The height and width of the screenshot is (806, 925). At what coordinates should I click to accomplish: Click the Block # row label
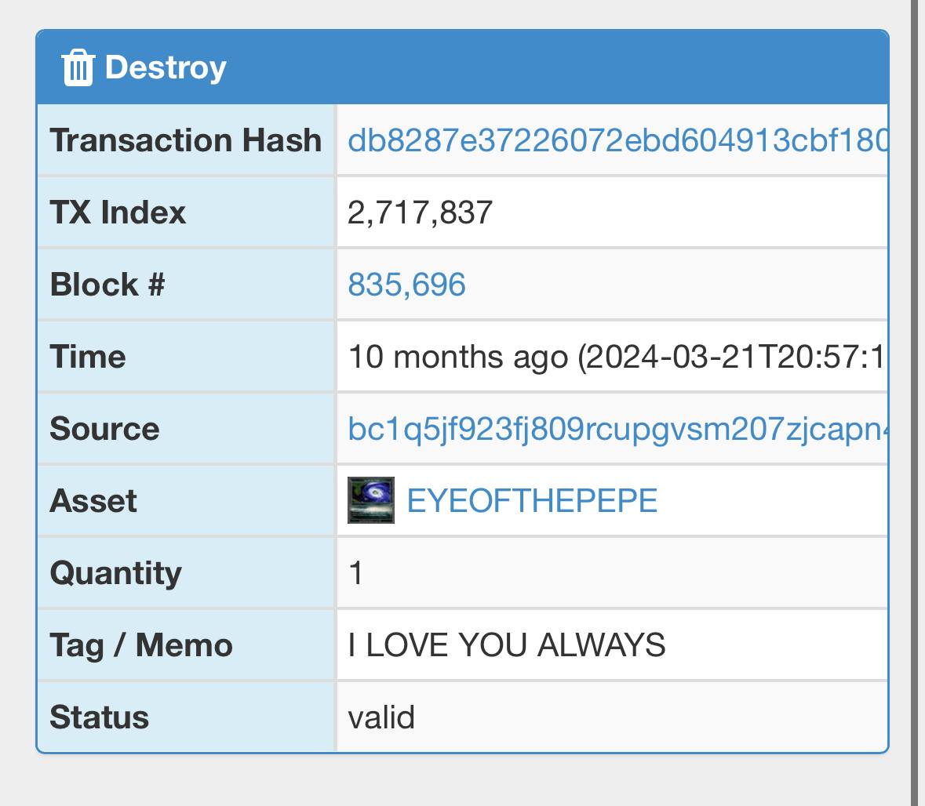click(107, 285)
